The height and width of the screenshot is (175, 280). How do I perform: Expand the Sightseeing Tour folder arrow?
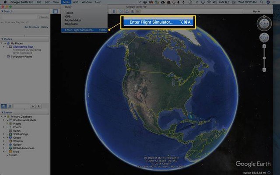tap(3, 47)
